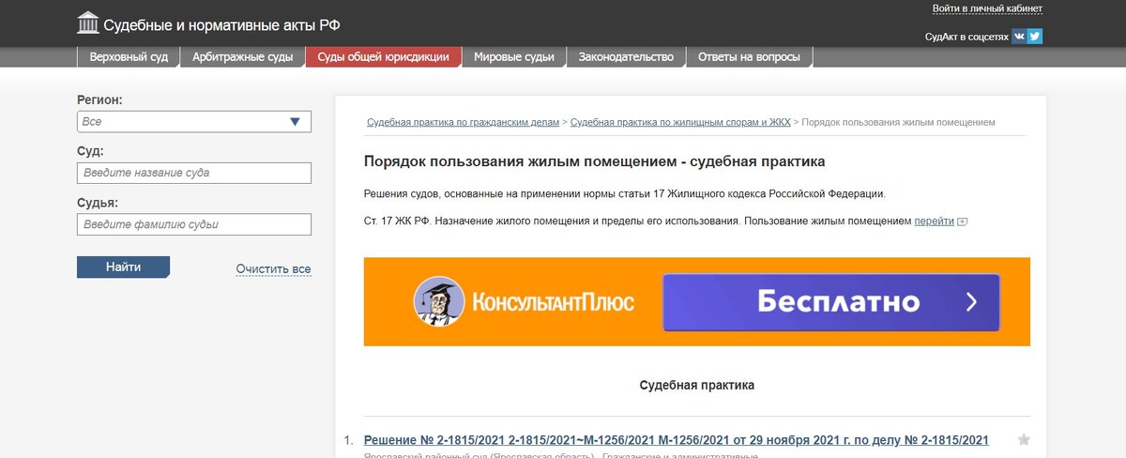Open the Регион dropdown
Viewport: 1126px width, 458px height.
tap(194, 122)
